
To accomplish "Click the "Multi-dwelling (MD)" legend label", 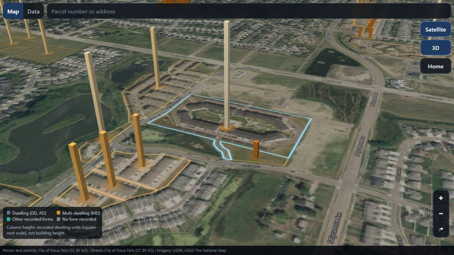I will (81, 213).
